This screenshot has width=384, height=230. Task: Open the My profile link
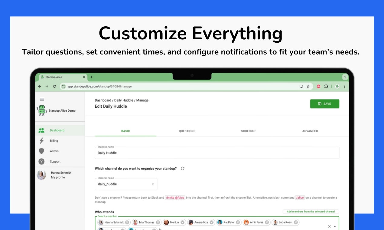pyautogui.click(x=58, y=177)
